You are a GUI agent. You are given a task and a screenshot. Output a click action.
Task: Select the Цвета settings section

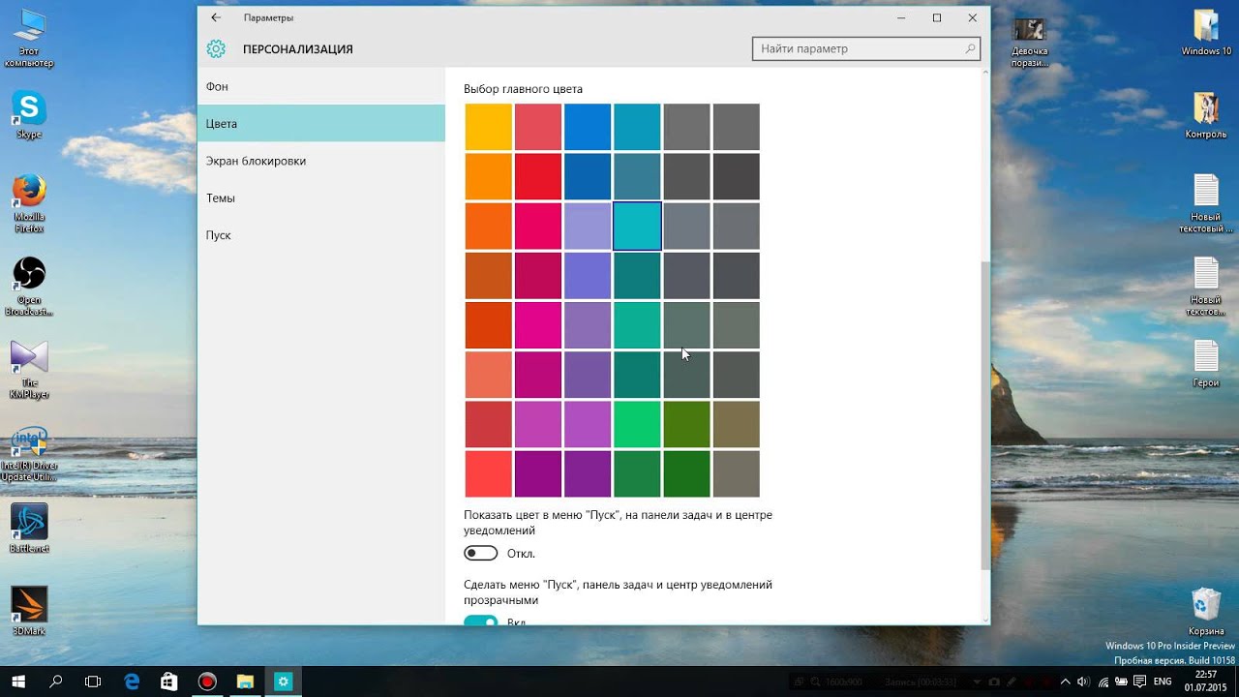[x=321, y=124]
